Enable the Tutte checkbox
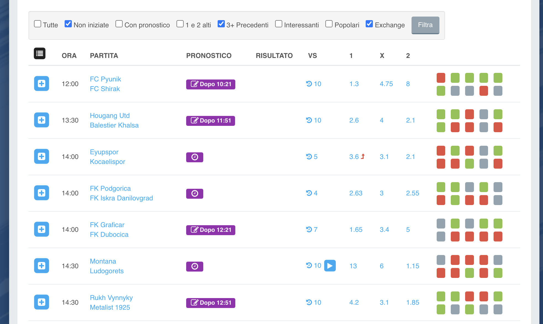 tap(38, 24)
